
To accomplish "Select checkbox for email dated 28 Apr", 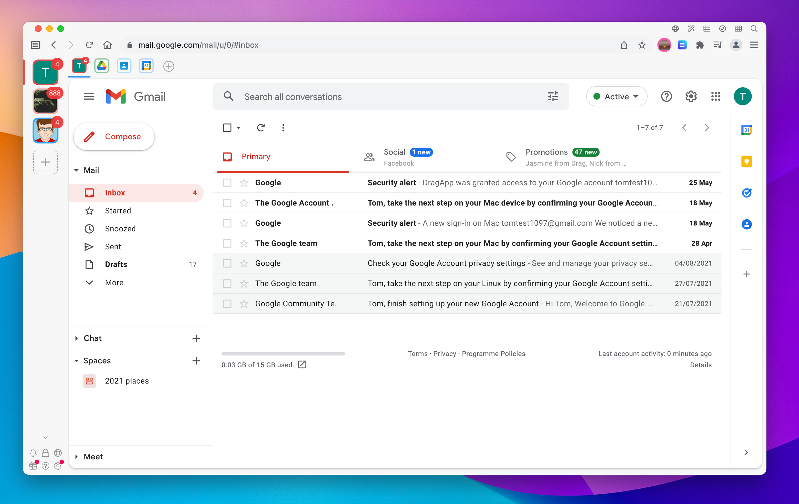I will 227,243.
